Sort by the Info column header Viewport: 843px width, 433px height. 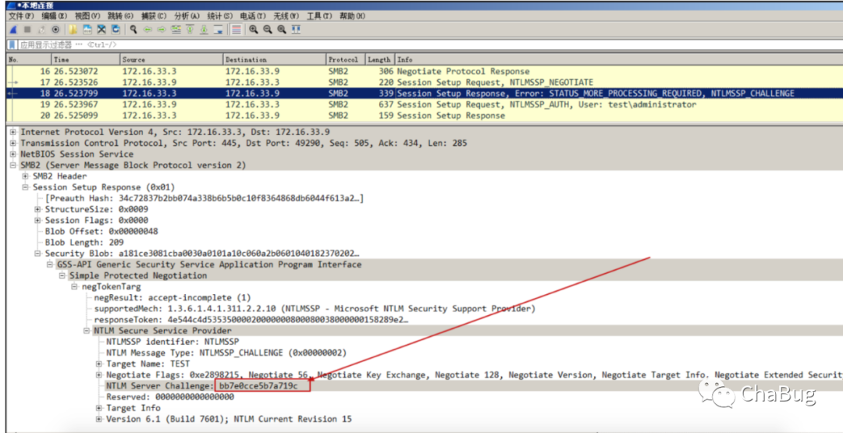click(619, 59)
